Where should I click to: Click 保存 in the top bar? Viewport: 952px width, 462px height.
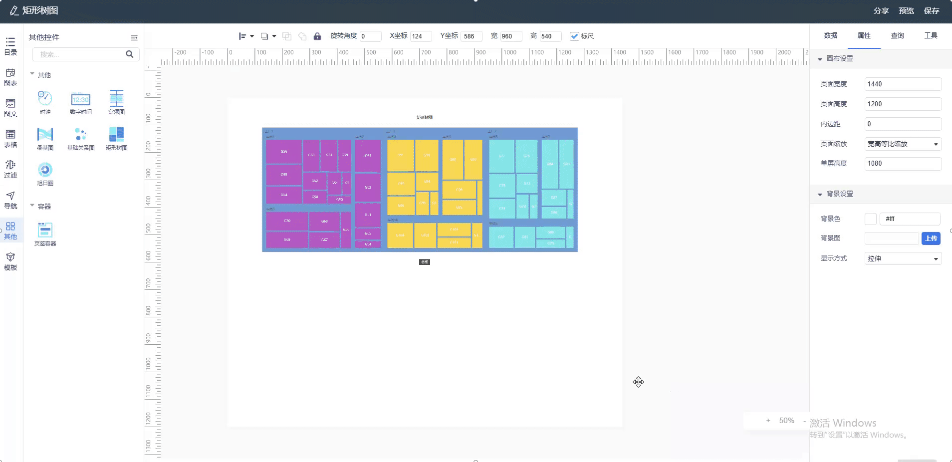(932, 10)
